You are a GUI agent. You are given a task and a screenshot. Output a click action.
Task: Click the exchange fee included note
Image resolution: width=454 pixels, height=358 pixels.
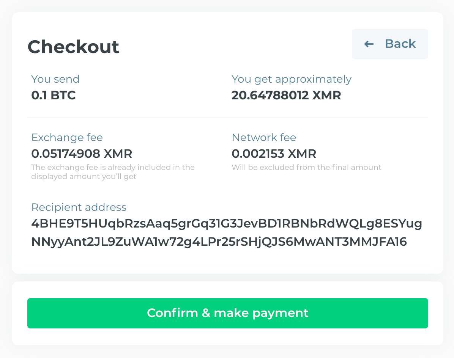point(113,172)
